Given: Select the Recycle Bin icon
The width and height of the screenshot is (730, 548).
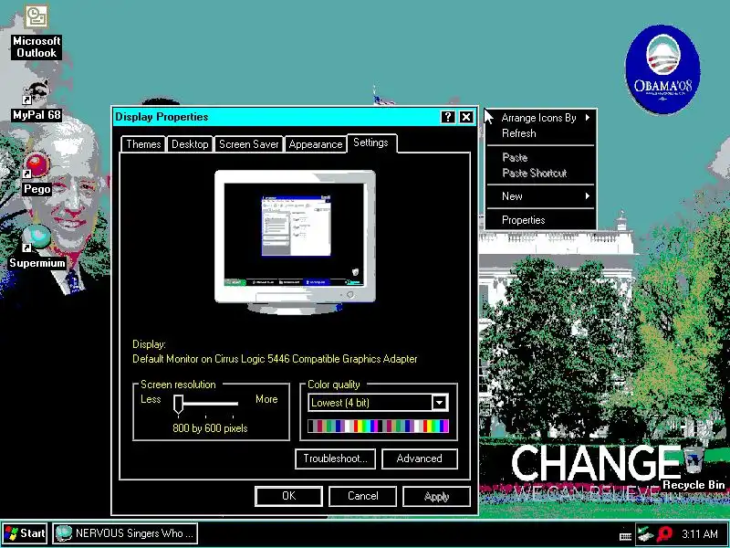Looking at the screenshot, I should [693, 469].
